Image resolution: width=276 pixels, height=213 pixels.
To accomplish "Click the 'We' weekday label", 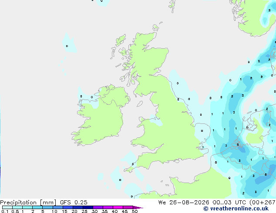I will tap(162, 203).
